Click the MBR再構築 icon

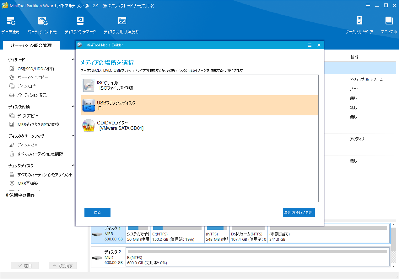(x=12, y=183)
